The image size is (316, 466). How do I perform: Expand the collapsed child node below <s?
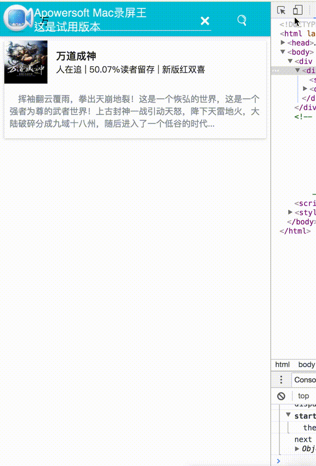(305, 88)
